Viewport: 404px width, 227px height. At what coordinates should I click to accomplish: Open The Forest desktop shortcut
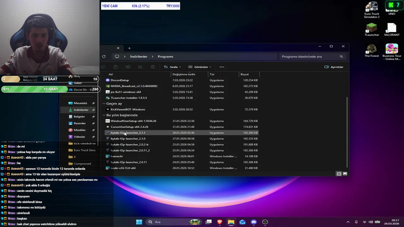point(372,50)
